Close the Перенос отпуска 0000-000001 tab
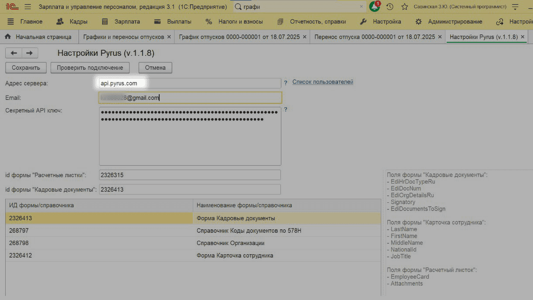The image size is (533, 300). 440,37
